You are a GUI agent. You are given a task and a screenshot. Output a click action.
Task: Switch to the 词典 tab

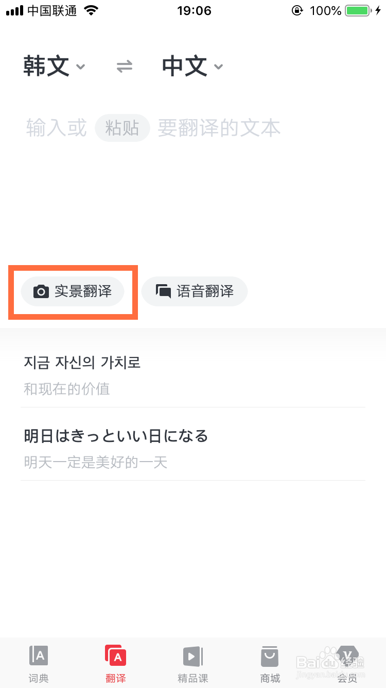coord(38,663)
